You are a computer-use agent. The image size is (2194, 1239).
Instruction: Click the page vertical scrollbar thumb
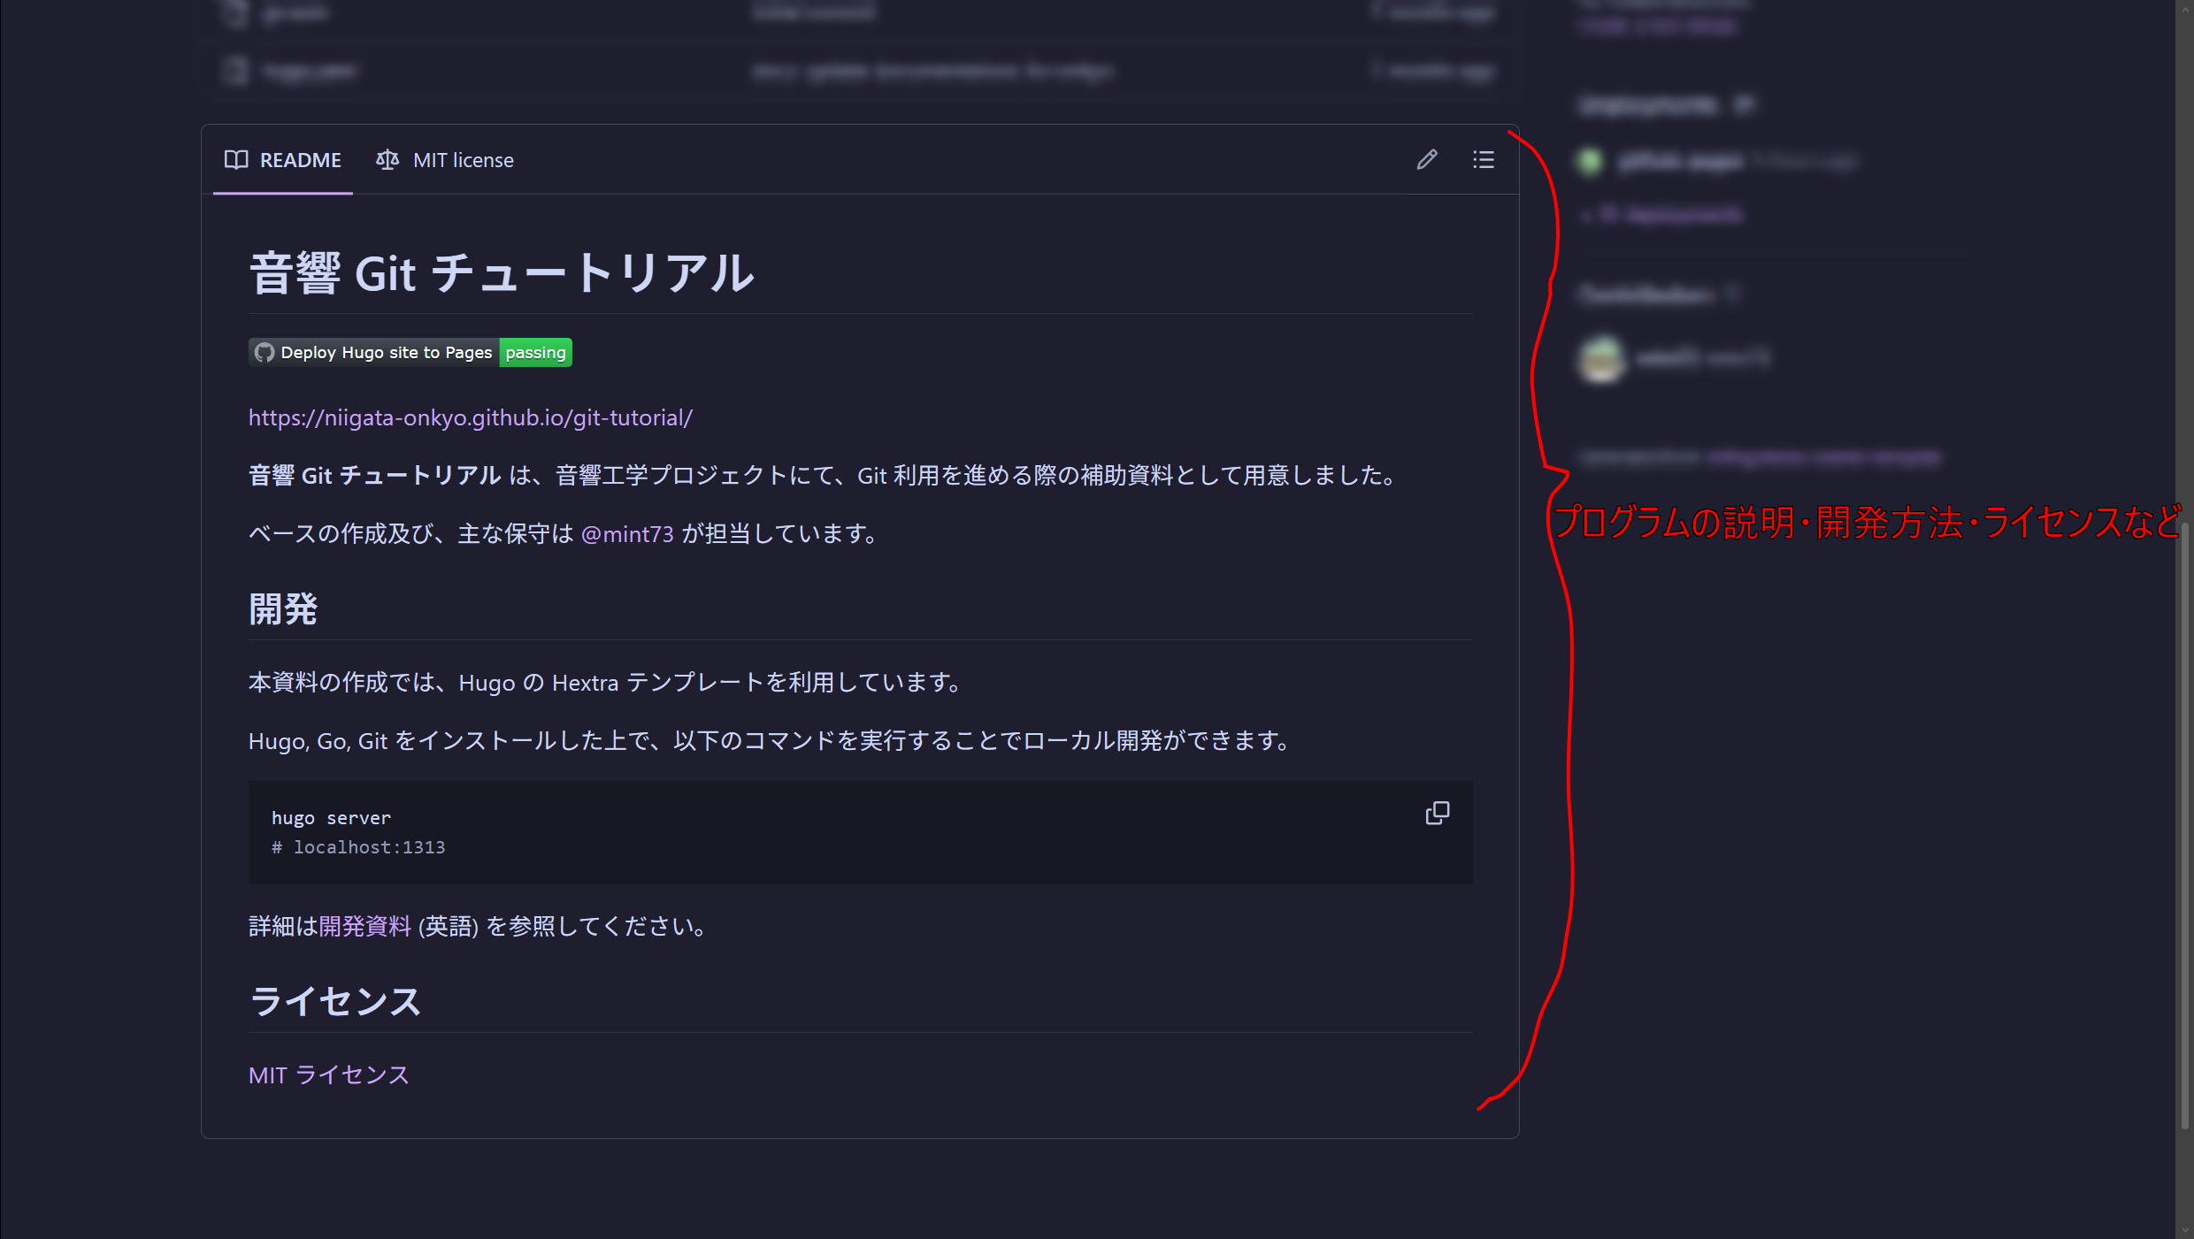[2184, 827]
